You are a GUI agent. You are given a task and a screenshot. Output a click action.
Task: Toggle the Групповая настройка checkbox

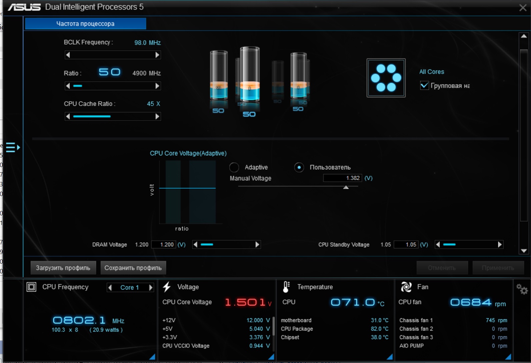[x=424, y=85]
